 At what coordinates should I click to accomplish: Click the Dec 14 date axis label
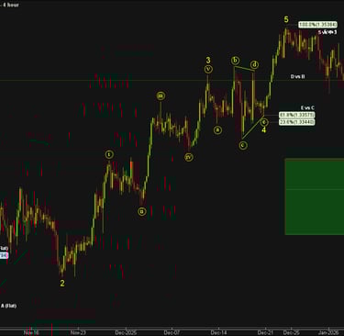click(x=218, y=332)
